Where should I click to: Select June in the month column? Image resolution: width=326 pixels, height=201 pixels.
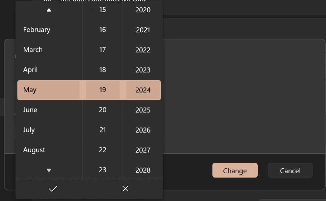(30, 110)
